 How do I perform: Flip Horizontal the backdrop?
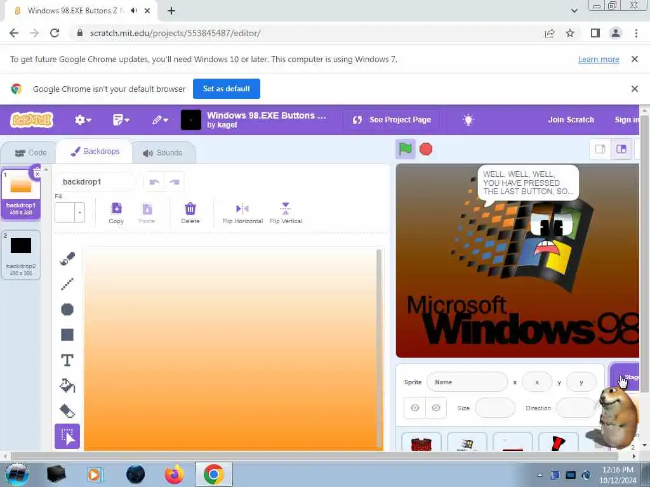(x=242, y=213)
